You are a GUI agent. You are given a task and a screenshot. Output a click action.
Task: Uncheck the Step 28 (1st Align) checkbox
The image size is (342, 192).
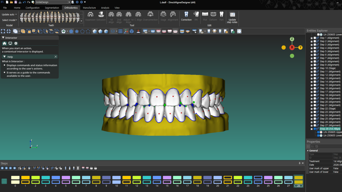(315, 129)
